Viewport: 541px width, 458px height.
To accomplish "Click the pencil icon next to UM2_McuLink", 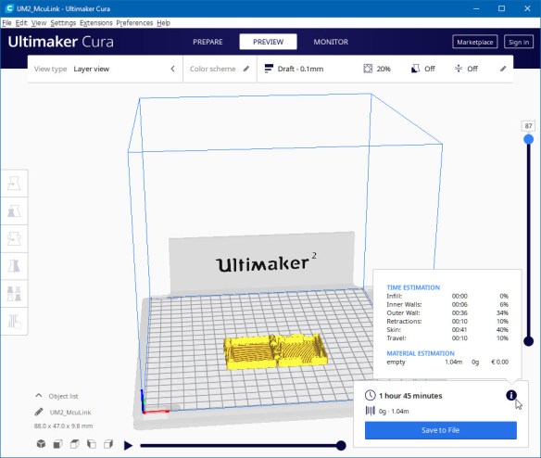I will 39,412.
